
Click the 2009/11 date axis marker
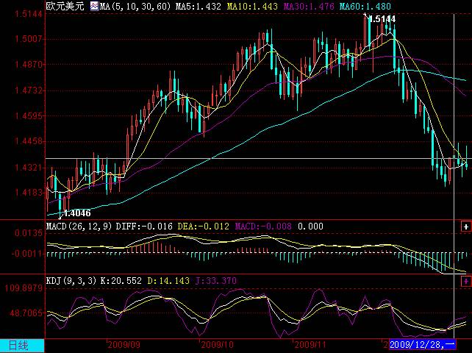pos(310,345)
